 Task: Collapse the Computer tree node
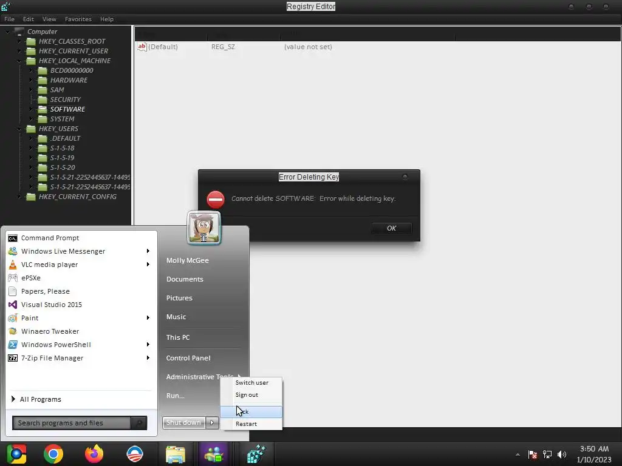(7, 32)
